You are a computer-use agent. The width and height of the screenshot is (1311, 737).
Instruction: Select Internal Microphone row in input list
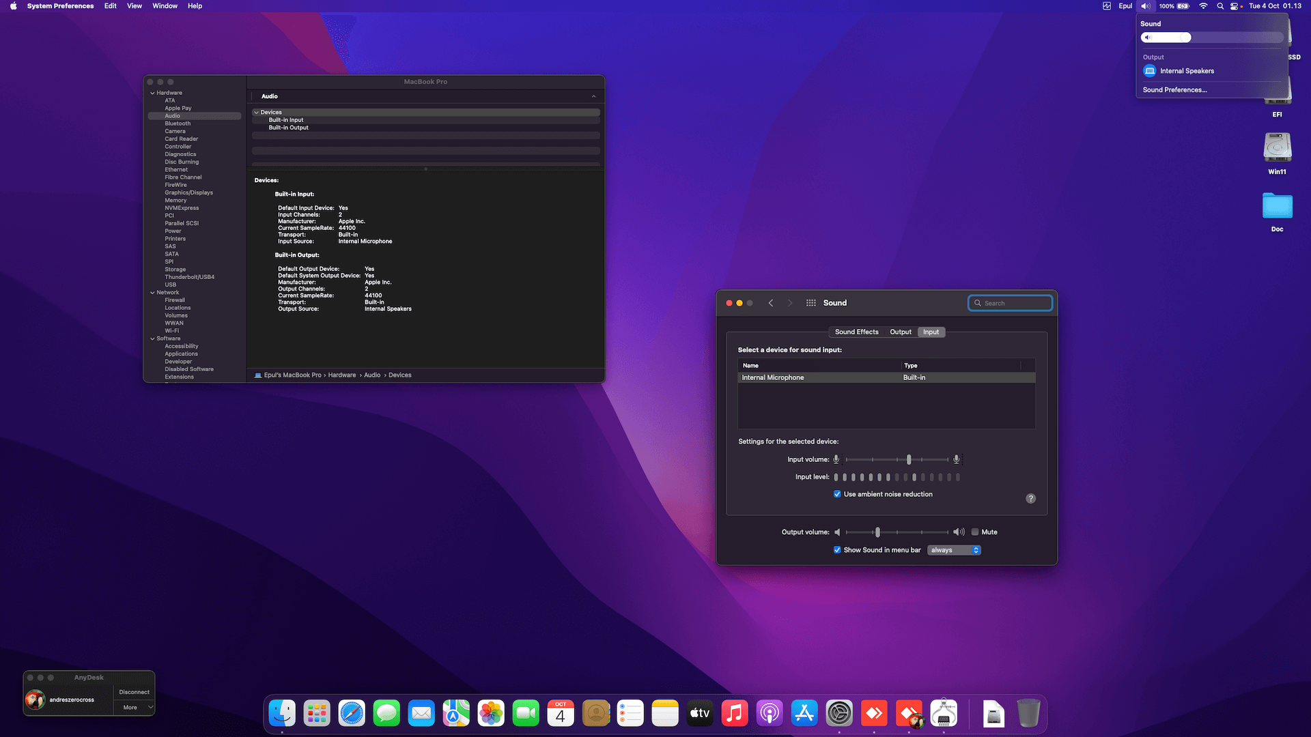(886, 378)
